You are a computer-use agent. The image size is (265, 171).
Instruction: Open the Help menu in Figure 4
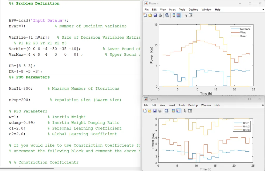218,10
